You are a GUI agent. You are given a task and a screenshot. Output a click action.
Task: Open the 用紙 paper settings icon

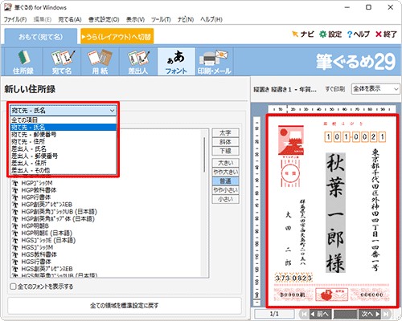click(100, 62)
